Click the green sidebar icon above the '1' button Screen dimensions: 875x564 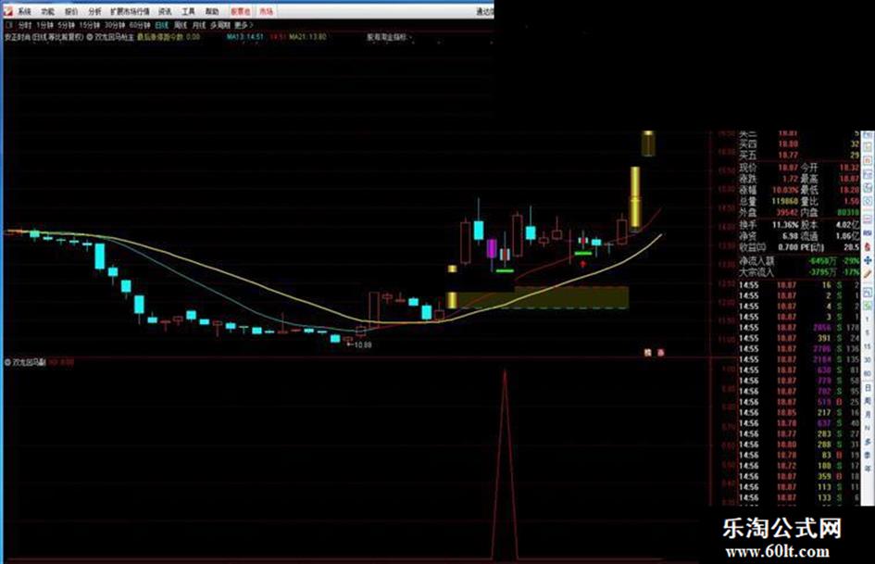tap(868, 305)
